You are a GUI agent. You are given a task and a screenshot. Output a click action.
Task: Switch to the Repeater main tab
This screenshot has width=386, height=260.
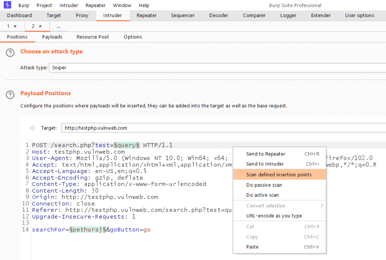147,15
